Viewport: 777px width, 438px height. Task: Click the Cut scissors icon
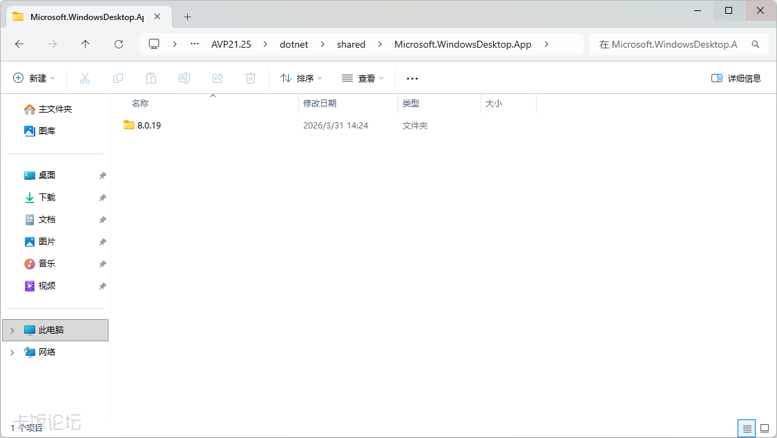pyautogui.click(x=85, y=78)
